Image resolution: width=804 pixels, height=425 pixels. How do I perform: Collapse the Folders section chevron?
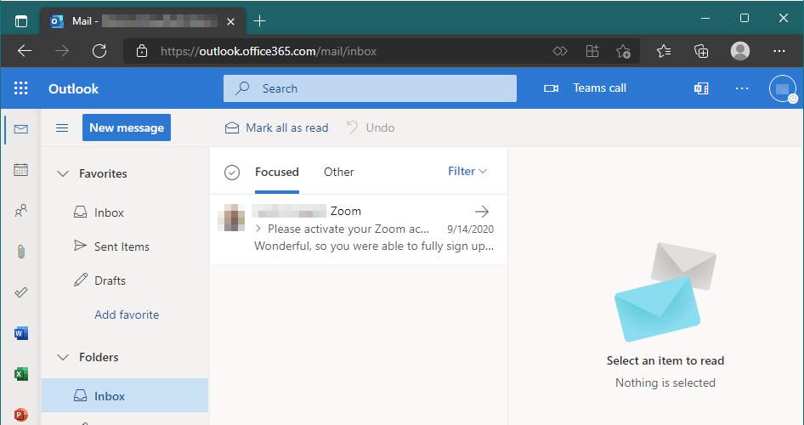[x=62, y=357]
